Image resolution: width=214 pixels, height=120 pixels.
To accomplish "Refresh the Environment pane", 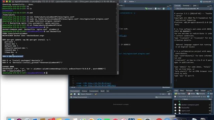I will 169,94.
